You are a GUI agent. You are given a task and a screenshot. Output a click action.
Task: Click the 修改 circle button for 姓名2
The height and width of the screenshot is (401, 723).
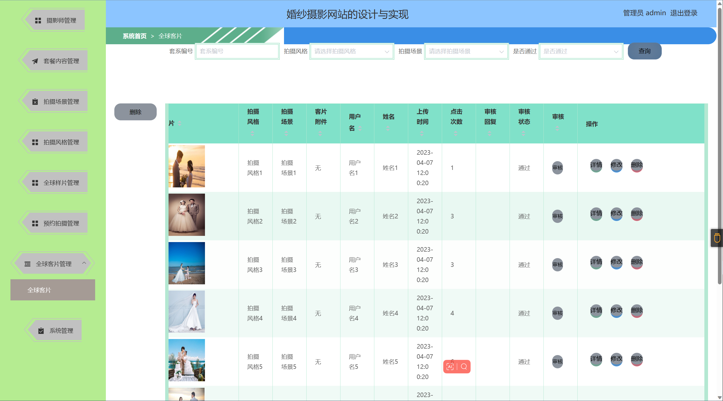coord(616,214)
